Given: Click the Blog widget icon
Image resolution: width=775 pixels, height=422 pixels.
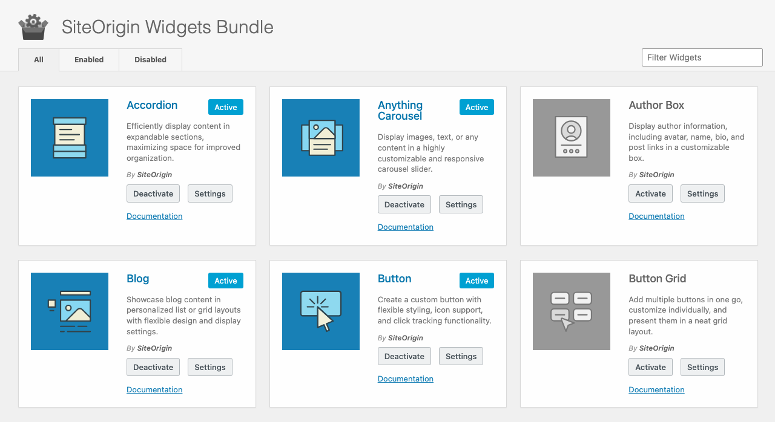Looking at the screenshot, I should 70,311.
